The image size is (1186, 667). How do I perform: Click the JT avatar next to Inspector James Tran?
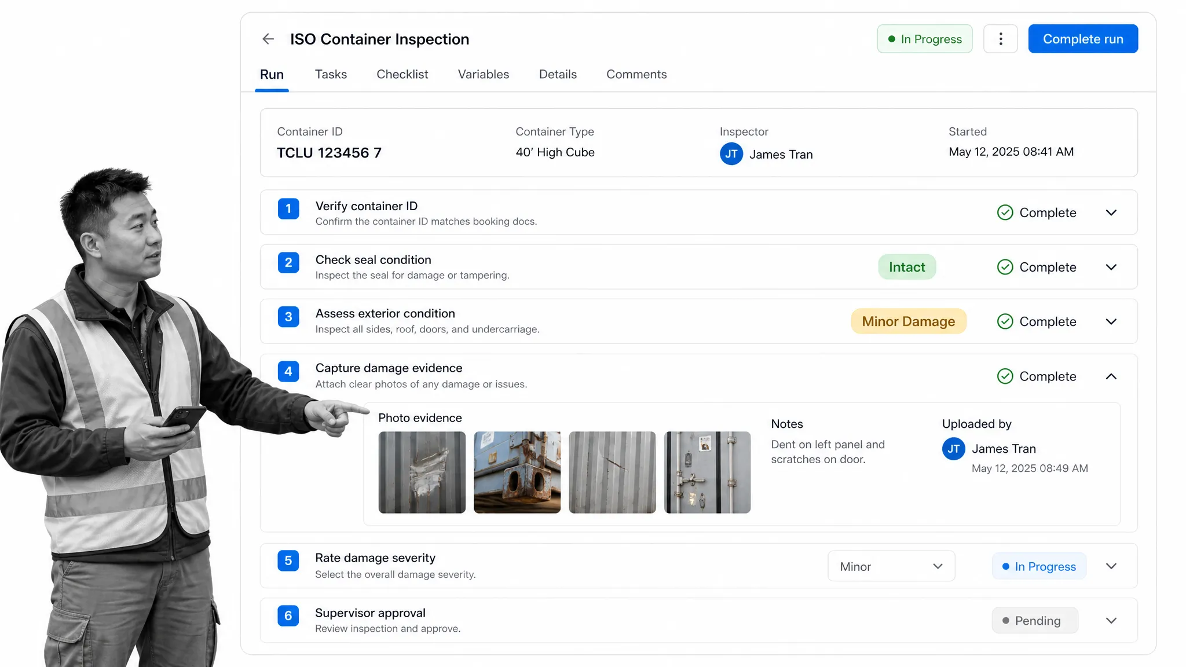pyautogui.click(x=731, y=154)
